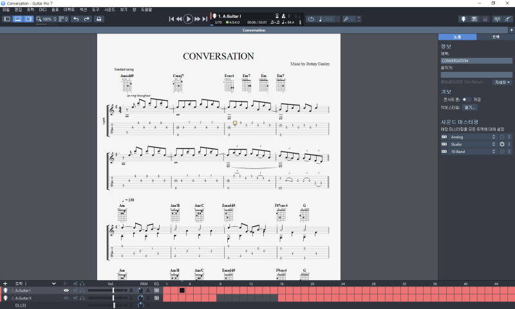Screen dimensions: 515x309
Task: Show the guitar fretboard view
Action: 463,19
